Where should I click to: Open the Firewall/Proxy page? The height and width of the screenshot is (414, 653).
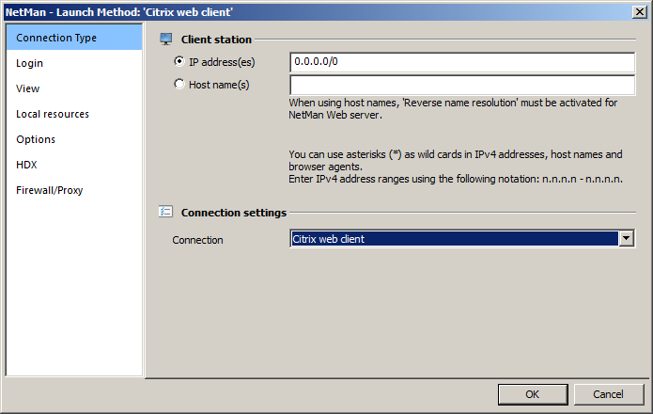[74, 190]
